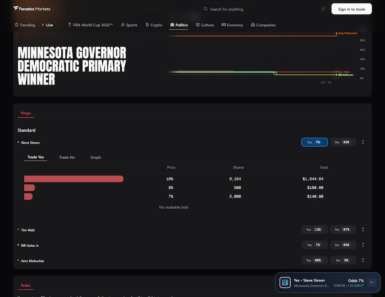The width and height of the screenshot is (385, 297).
Task: Select the Rules tab
Action: click(x=26, y=285)
